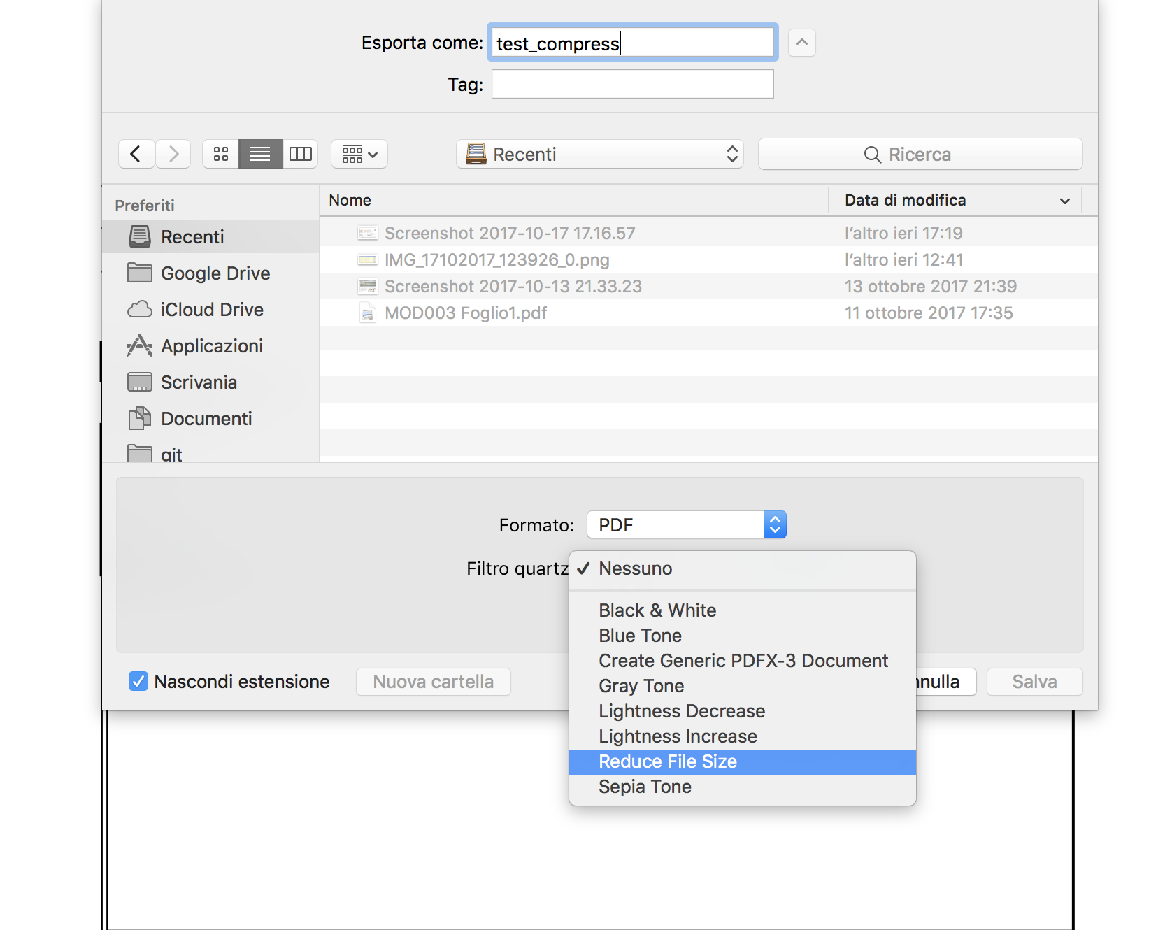Open Applicazioni folder in the sidebar
1172x930 pixels.
pos(211,346)
